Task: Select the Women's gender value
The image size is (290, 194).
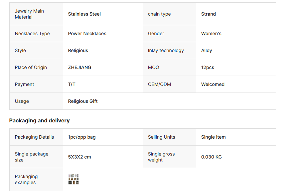Action: pos(211,33)
